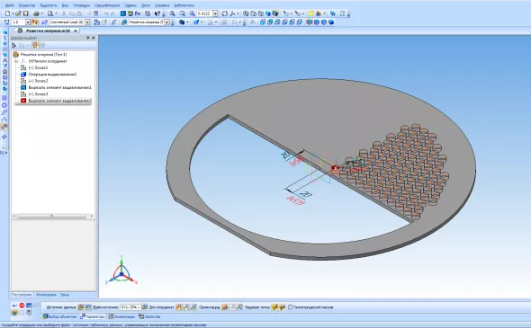This screenshot has width=531, height=328.
Task: Click the XYZ orientation triad in viewport
Action: pyautogui.click(x=121, y=270)
